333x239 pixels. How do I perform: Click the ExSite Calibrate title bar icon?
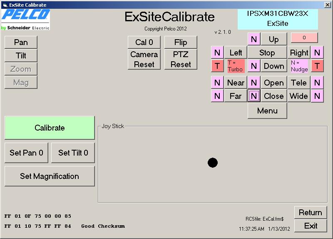tap(5, 5)
